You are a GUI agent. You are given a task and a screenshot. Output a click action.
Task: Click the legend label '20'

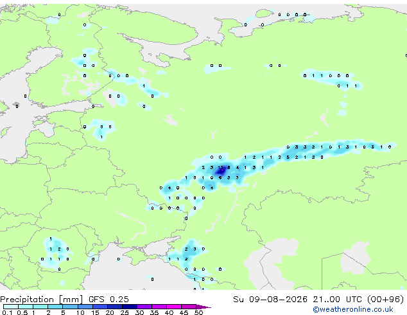110,312
